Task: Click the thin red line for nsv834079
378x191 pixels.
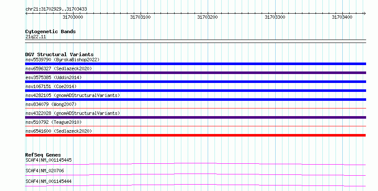Action: coord(195,108)
